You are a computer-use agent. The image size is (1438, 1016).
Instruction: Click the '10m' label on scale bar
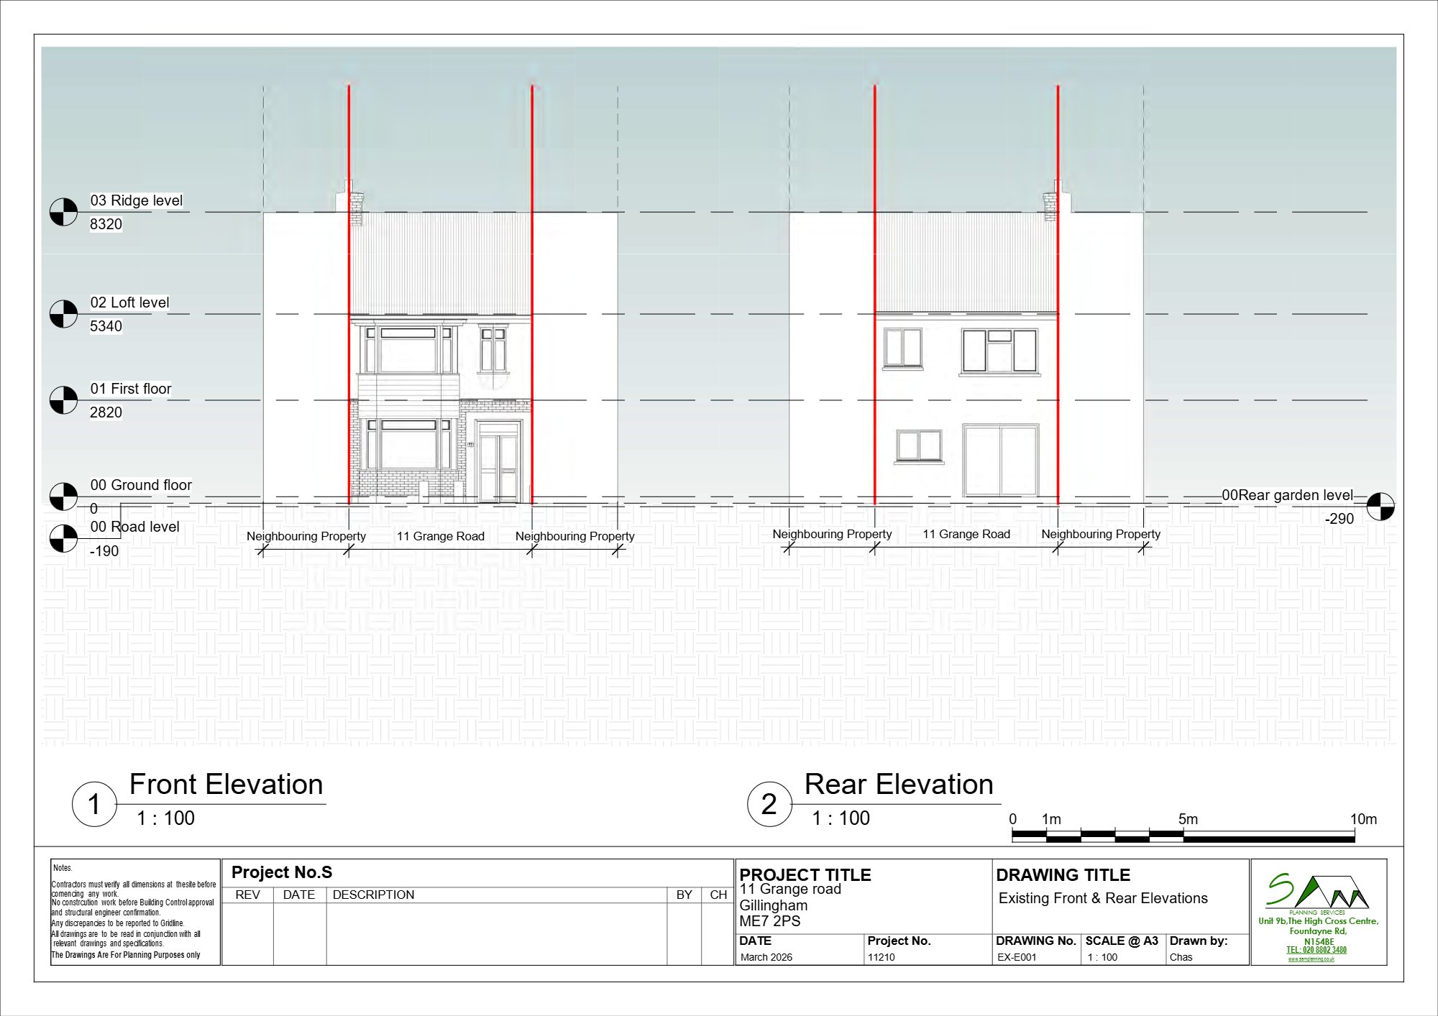point(1363,819)
